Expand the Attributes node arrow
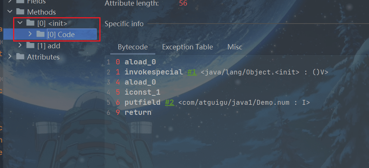Viewport: 369px width, 168px height. click(x=10, y=57)
